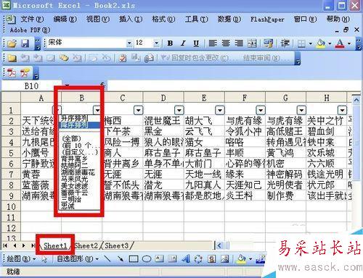Click the Merge and Center icon
The image size is (363, 278).
coord(252,43)
